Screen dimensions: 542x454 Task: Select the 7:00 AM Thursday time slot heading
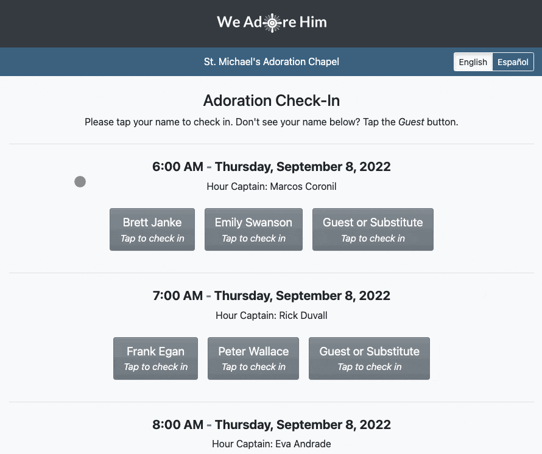pyautogui.click(x=271, y=296)
